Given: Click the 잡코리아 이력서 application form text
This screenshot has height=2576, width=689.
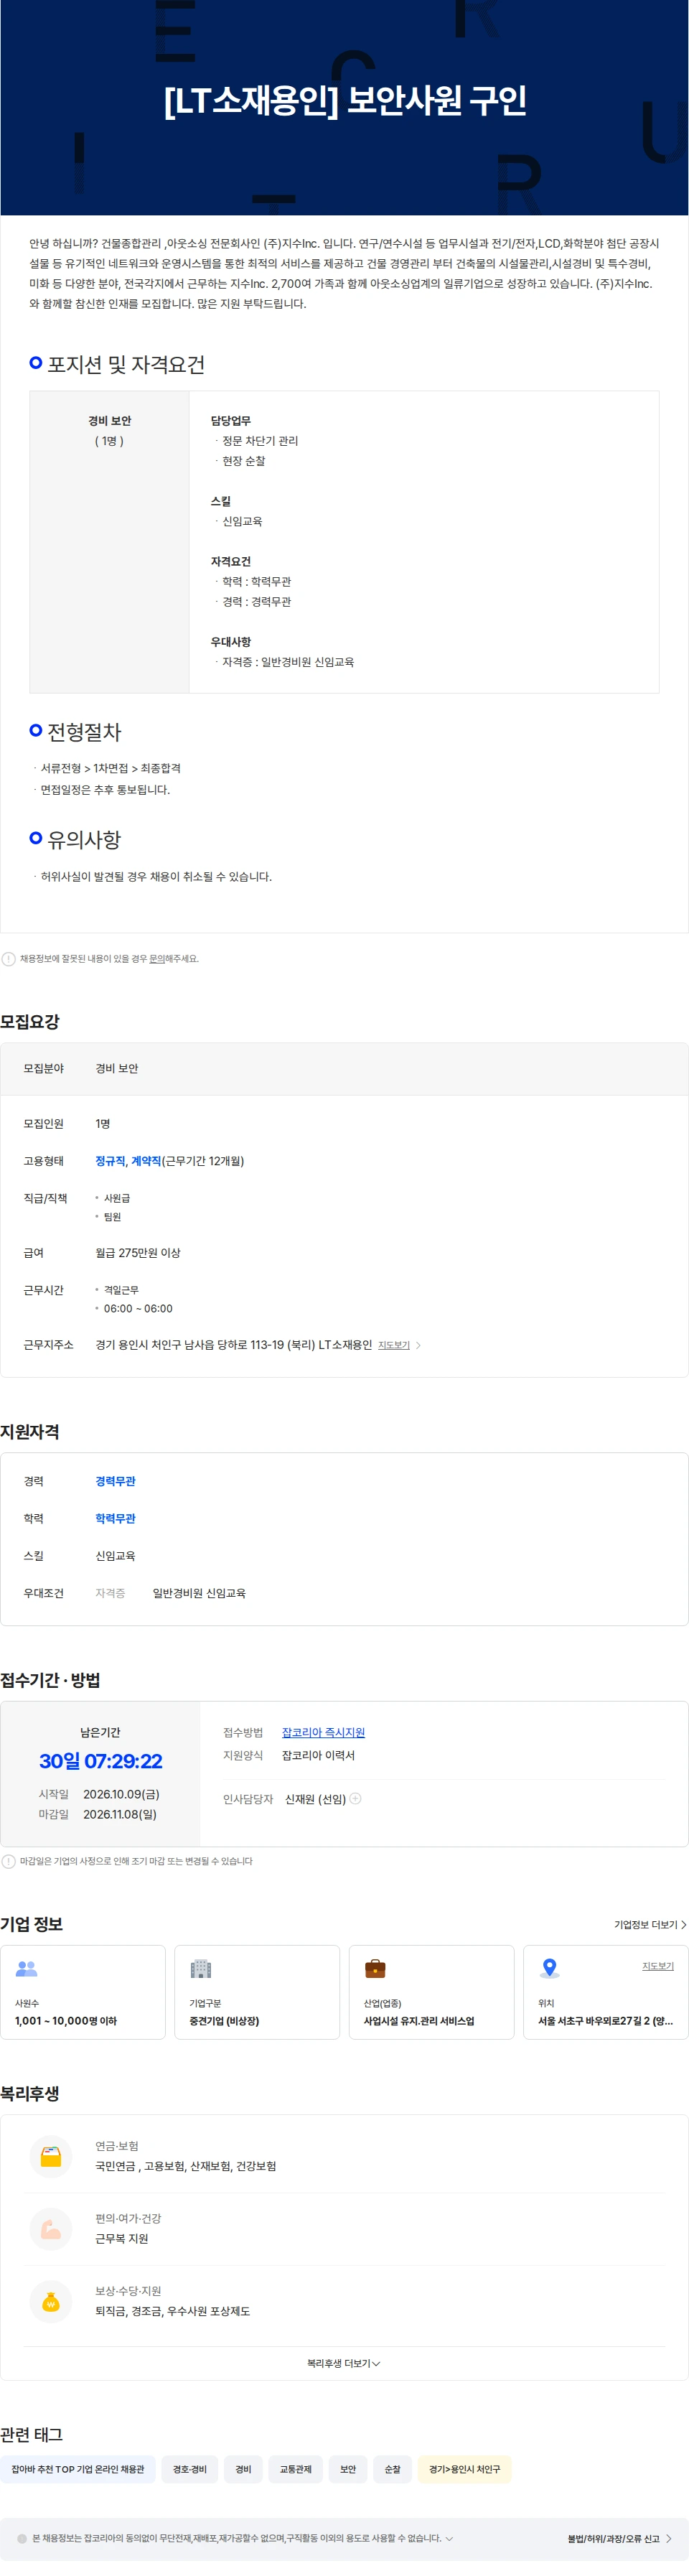Looking at the screenshot, I should 318,1755.
